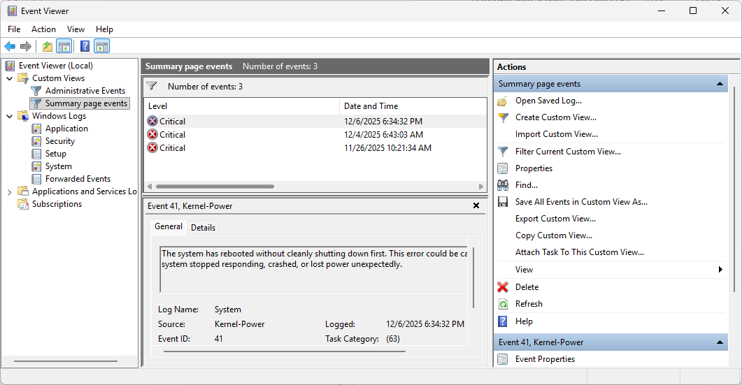Viewport: 742px width, 385px height.
Task: Click the Show/Hide Console Tree toolbar icon
Action: (x=64, y=47)
